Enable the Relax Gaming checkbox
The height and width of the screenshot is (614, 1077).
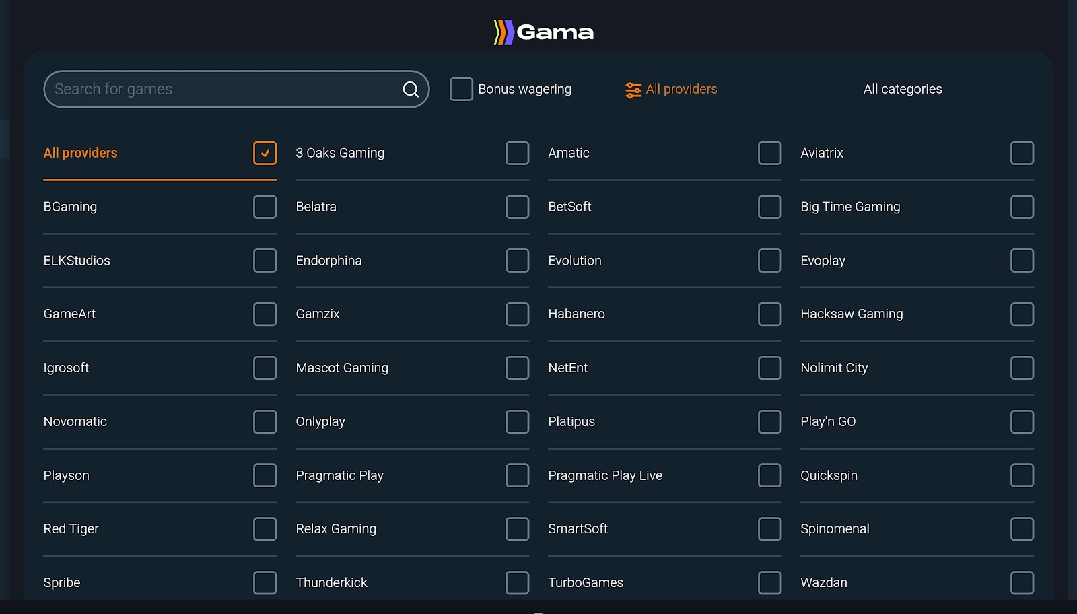pyautogui.click(x=518, y=529)
